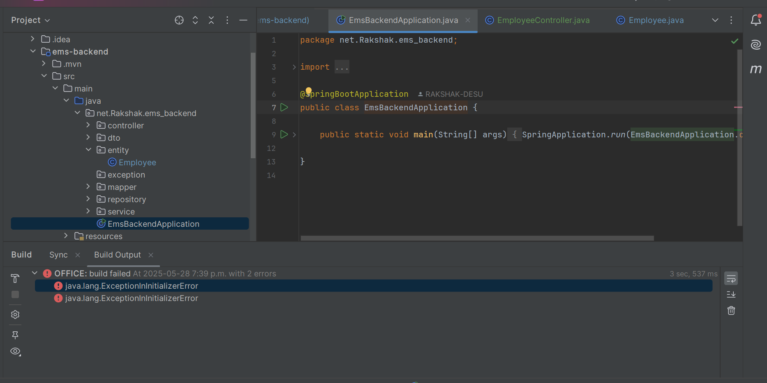767x383 pixels.
Task: Click the Select Opened File crosshair icon
Action: [x=179, y=20]
